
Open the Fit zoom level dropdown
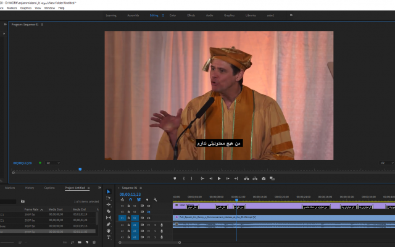tap(53, 163)
